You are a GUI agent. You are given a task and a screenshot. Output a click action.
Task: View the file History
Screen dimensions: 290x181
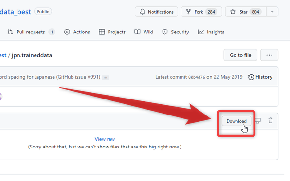click(x=260, y=77)
